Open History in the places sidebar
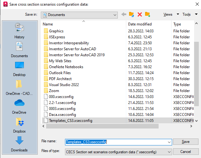This screenshot has width=201, height=158. 19,31
